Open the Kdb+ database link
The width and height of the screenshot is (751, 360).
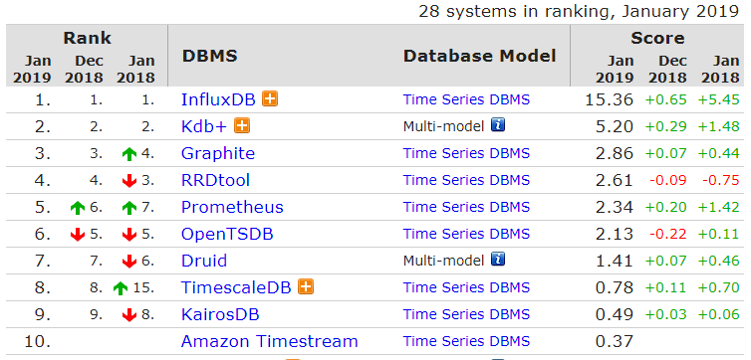pos(204,126)
